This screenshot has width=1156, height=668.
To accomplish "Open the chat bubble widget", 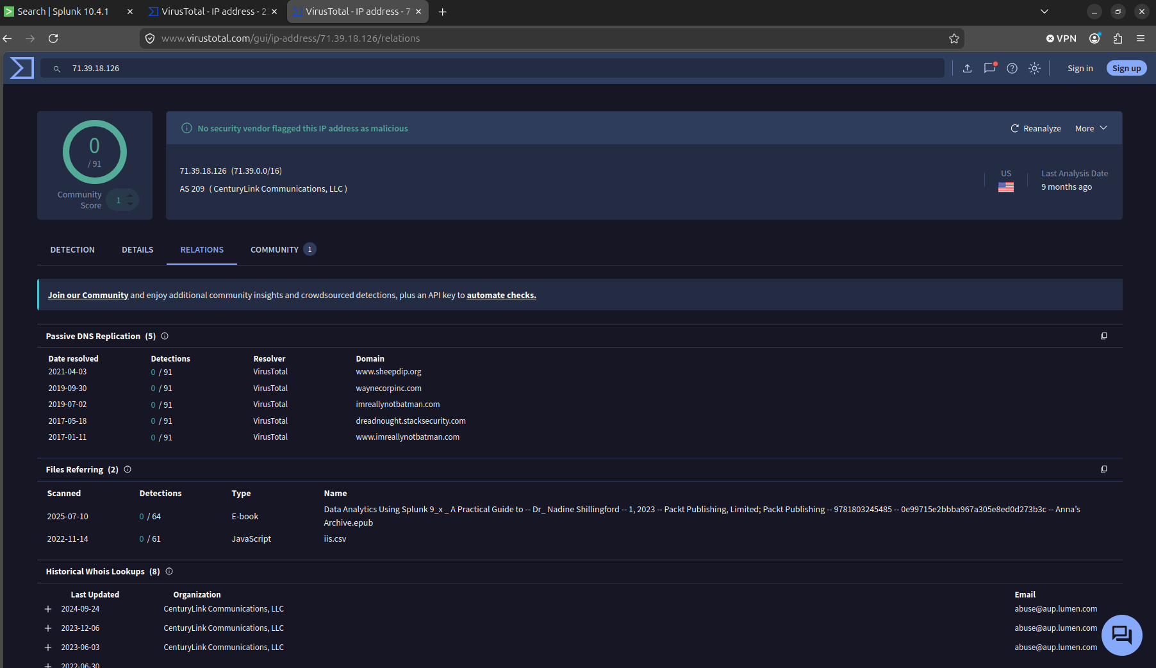I will (x=1121, y=635).
